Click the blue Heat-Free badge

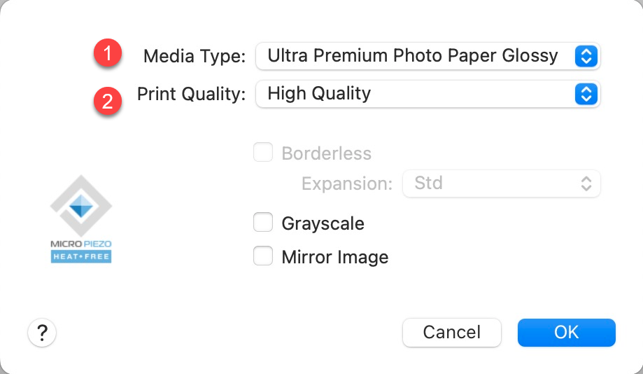(81, 257)
